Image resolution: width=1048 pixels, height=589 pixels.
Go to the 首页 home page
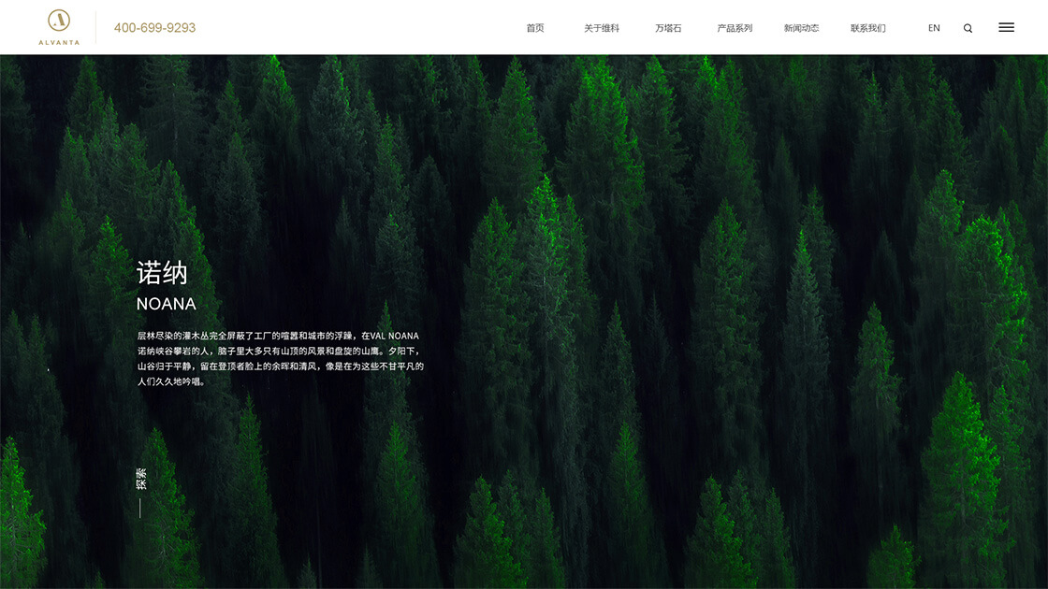point(535,28)
